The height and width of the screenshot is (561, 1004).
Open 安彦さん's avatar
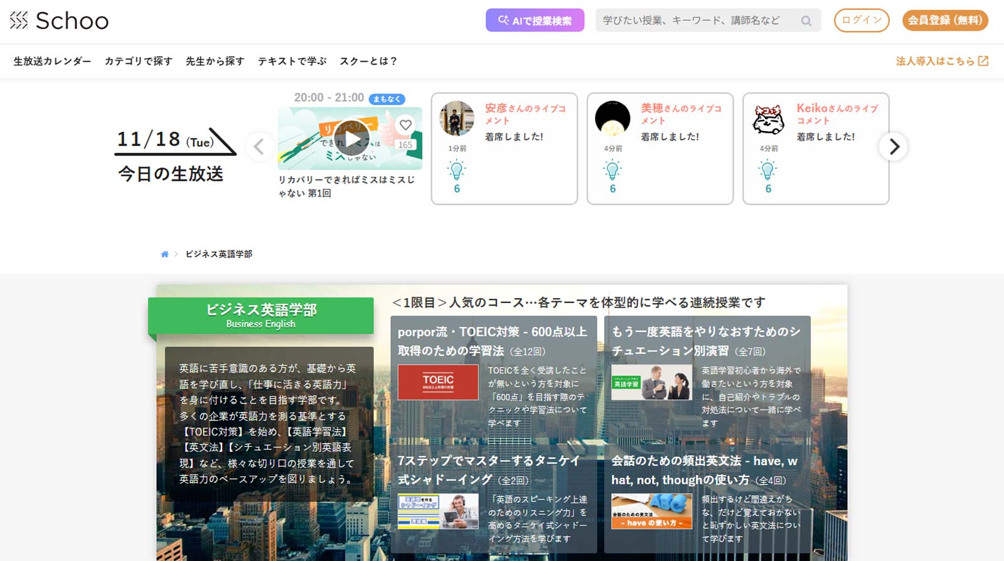(x=457, y=119)
